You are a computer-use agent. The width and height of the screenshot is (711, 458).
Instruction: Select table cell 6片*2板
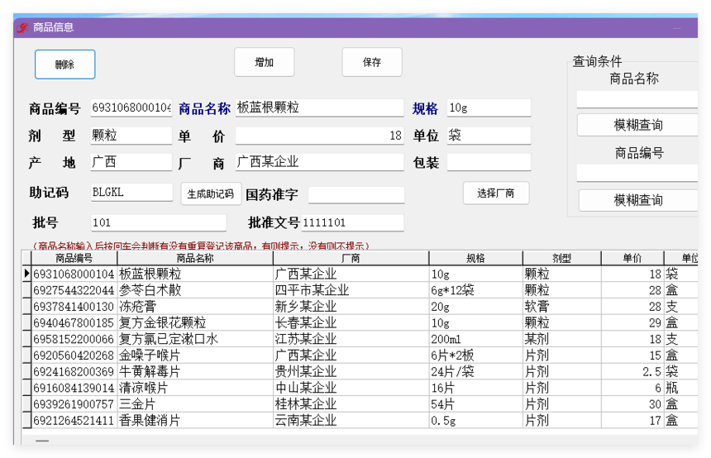(475, 355)
